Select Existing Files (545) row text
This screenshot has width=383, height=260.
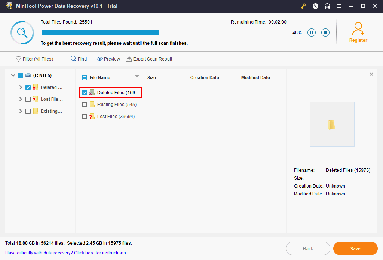117,104
